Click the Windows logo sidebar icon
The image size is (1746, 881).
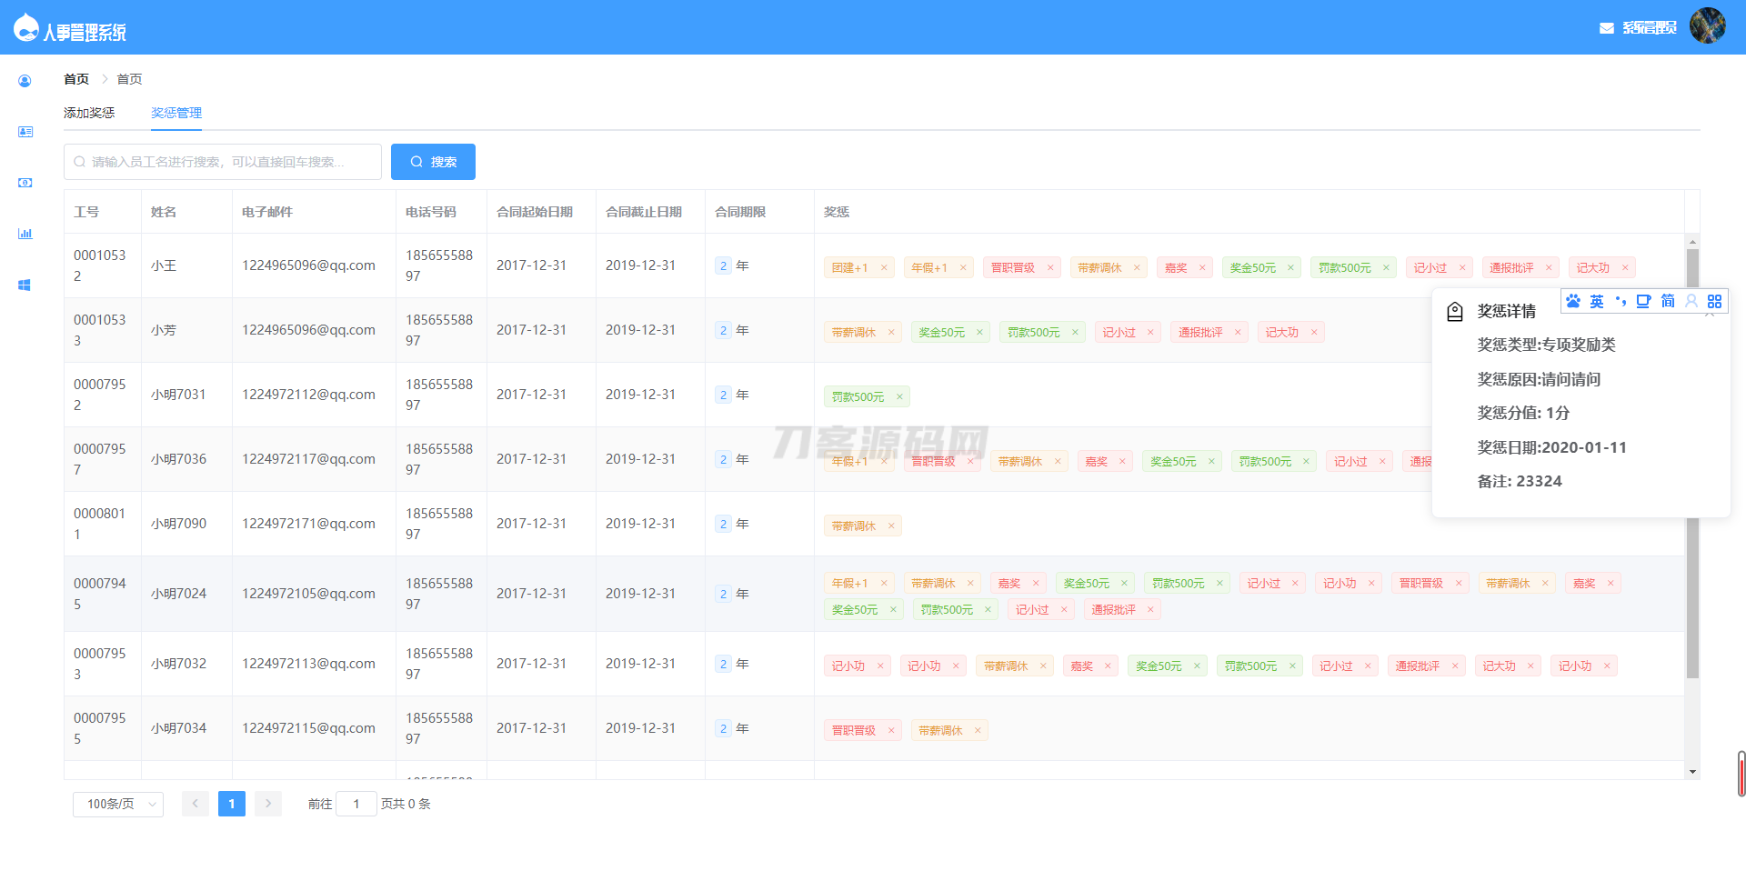tap(25, 285)
